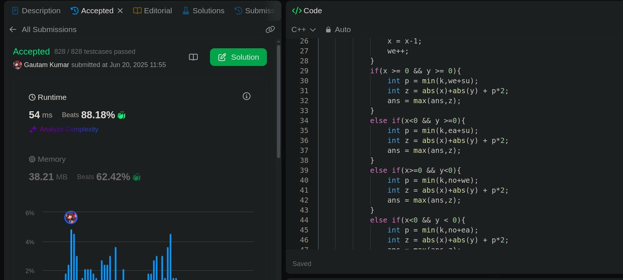
Task: Click the avatar marker on the chart
Action: [71, 217]
